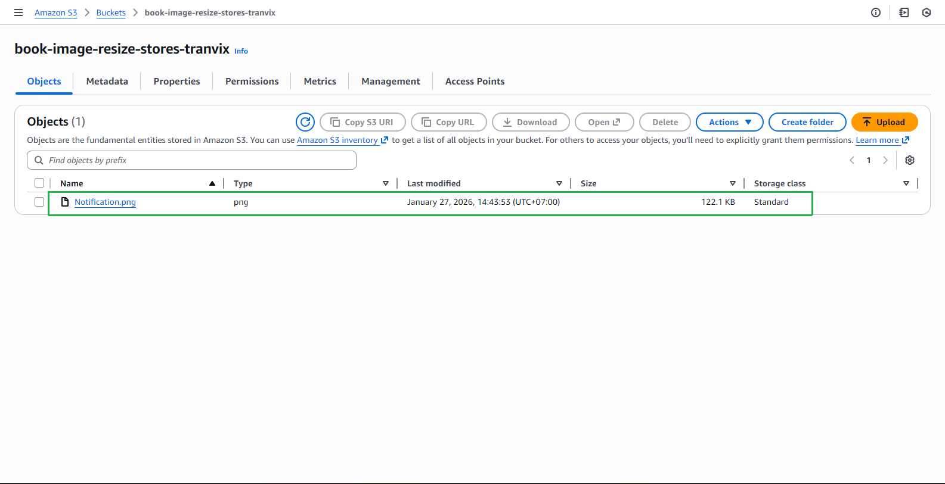Image resolution: width=945 pixels, height=484 pixels.
Task: Click the Last modified date of Notification.png
Action: (484, 202)
